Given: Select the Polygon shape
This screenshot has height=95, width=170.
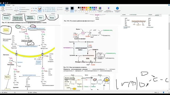Looking at the screenshot, I should 53,8.
